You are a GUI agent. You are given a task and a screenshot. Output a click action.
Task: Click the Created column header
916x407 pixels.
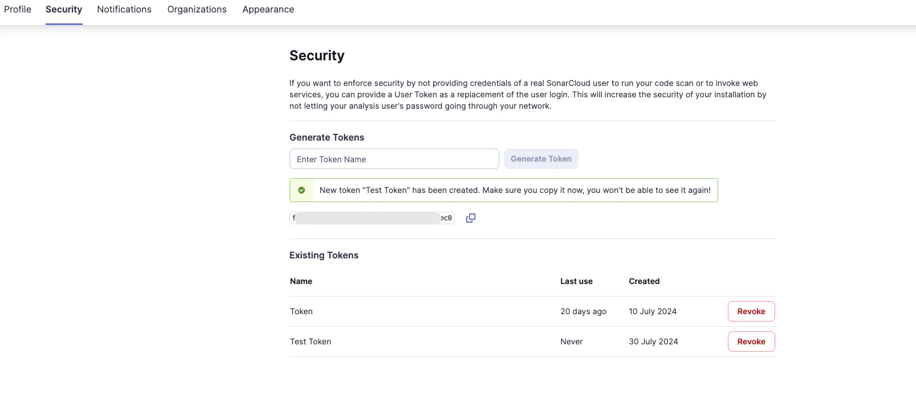(x=644, y=281)
